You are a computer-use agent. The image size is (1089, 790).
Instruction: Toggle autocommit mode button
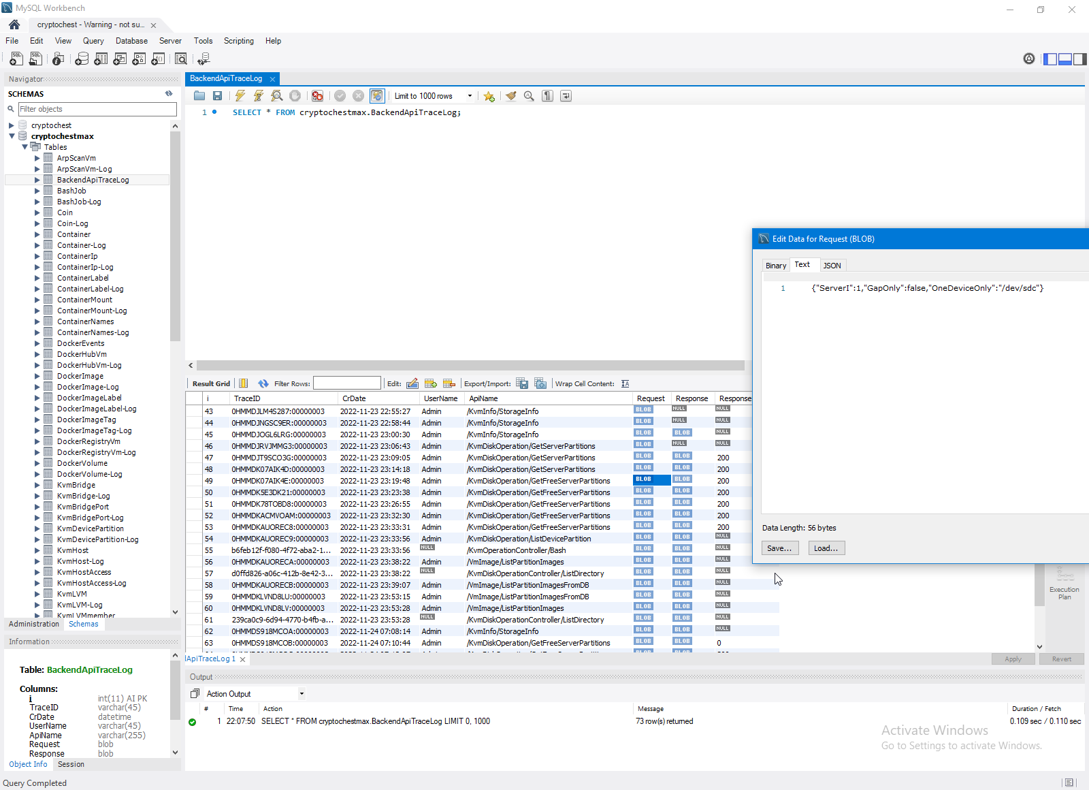tap(377, 96)
